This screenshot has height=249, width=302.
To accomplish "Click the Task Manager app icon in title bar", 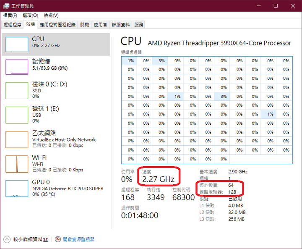I will click(x=6, y=6).
